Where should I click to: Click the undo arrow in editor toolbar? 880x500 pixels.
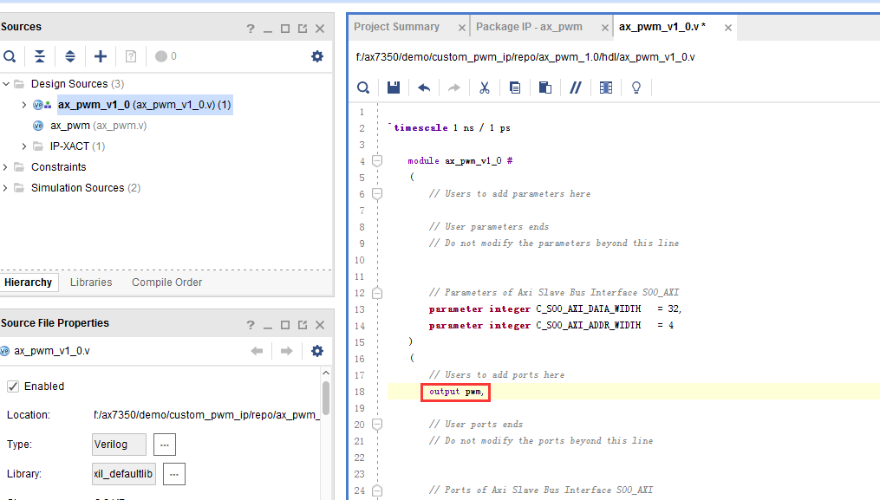tap(424, 88)
